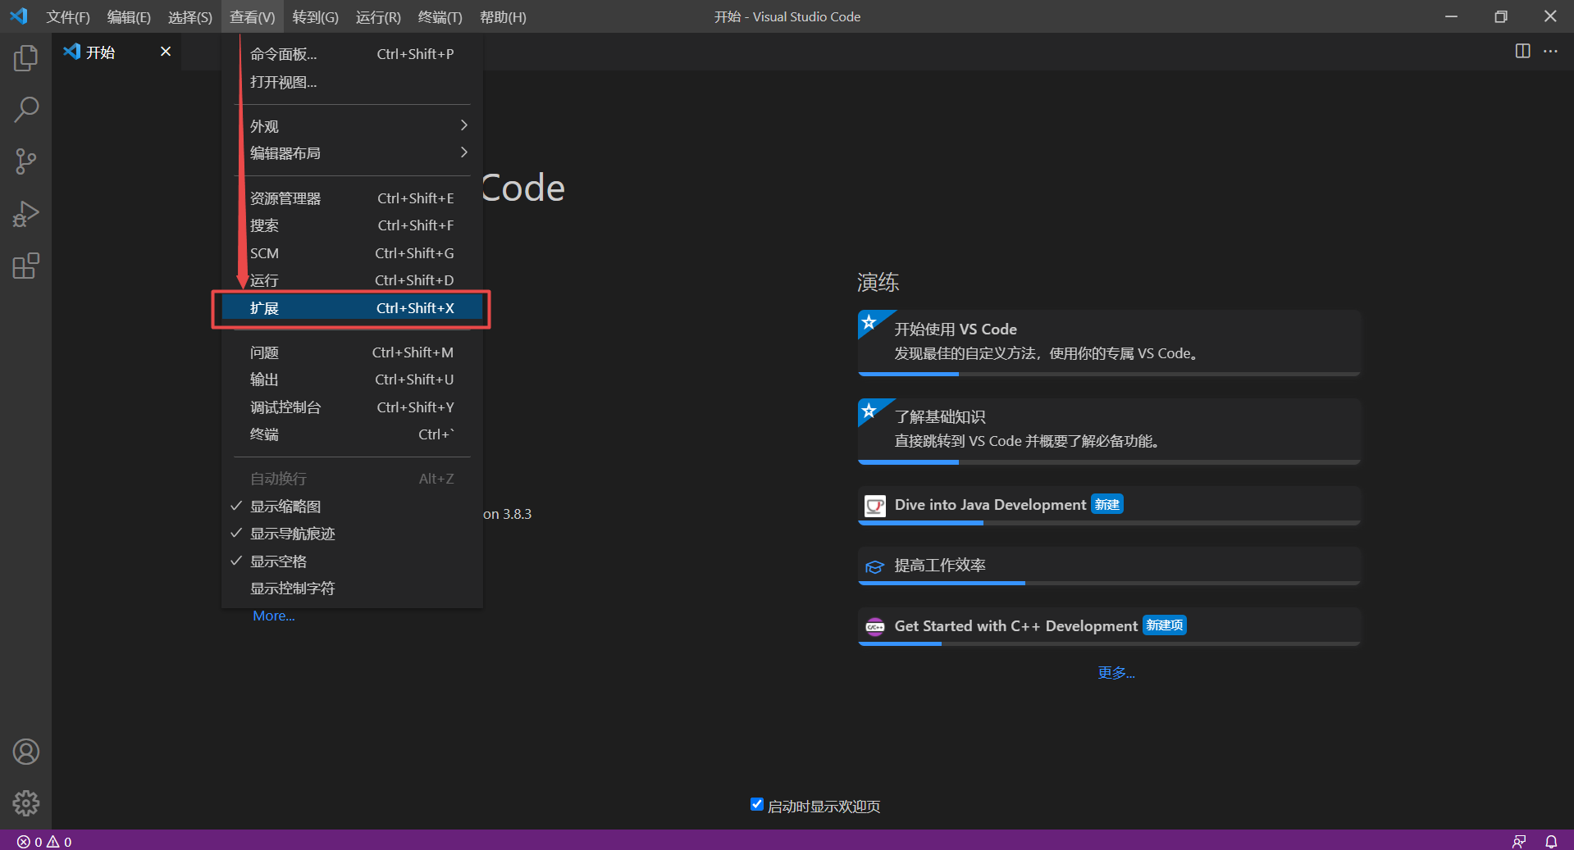Screen dimensions: 1574x850
Task: Click the errors and warnings status indicator
Action: point(44,842)
